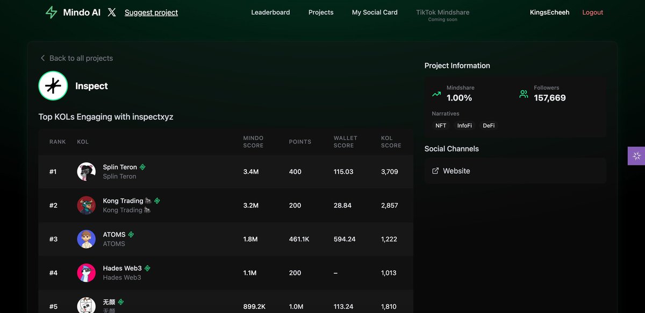Click the ATOMS name in rank #3
Screen dimensions: 645x313
tap(114, 234)
